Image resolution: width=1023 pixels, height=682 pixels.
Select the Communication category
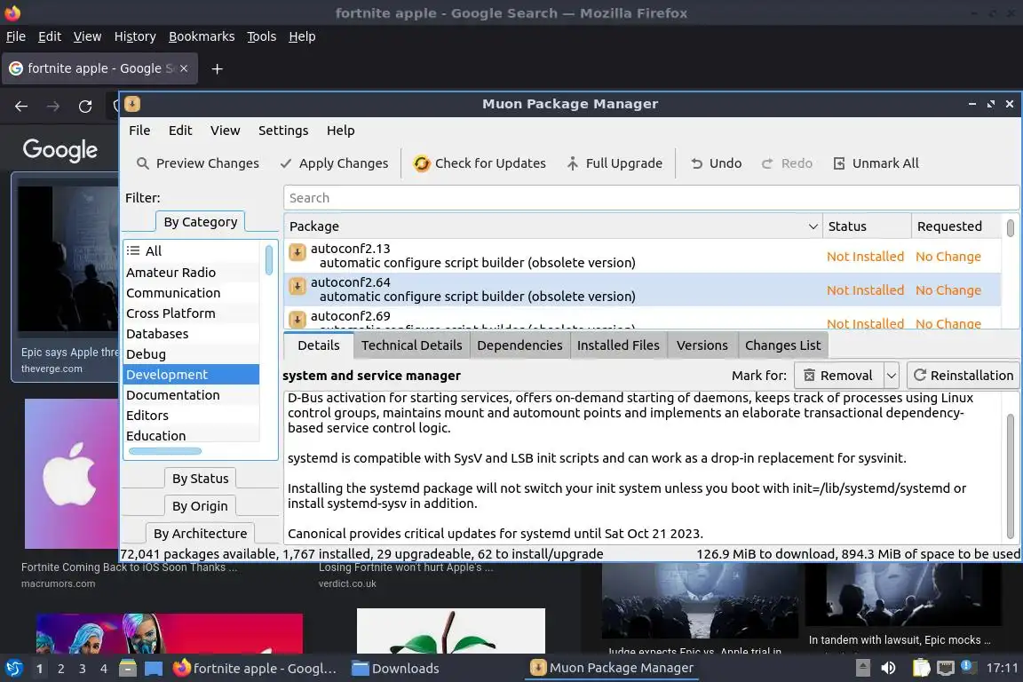point(192,292)
